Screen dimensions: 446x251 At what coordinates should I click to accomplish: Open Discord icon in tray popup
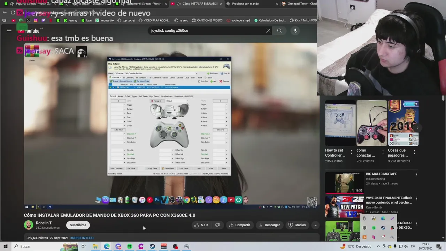tap(383, 237)
